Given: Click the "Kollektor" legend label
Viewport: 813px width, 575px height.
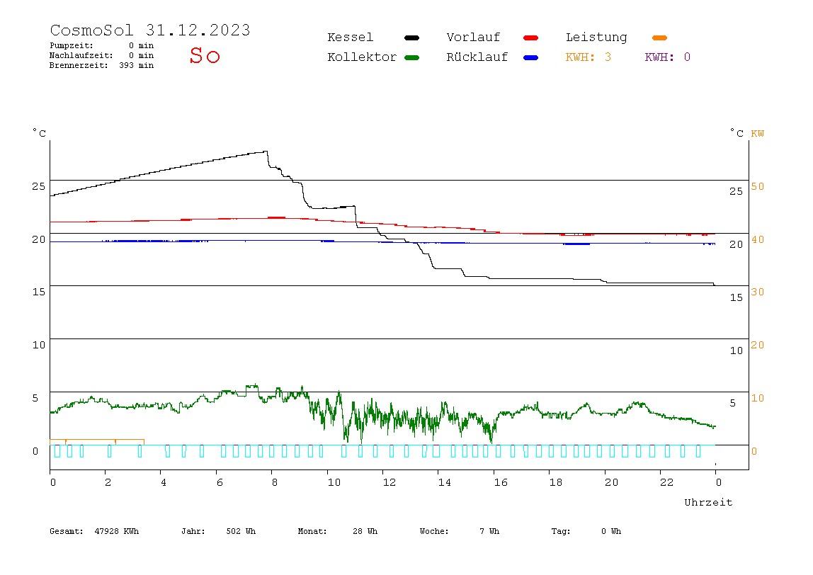Looking at the screenshot, I should pos(362,57).
